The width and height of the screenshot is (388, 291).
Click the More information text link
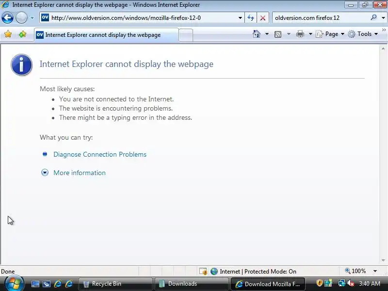[80, 173]
